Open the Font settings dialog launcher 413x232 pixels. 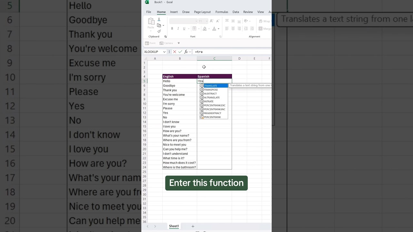click(x=220, y=37)
